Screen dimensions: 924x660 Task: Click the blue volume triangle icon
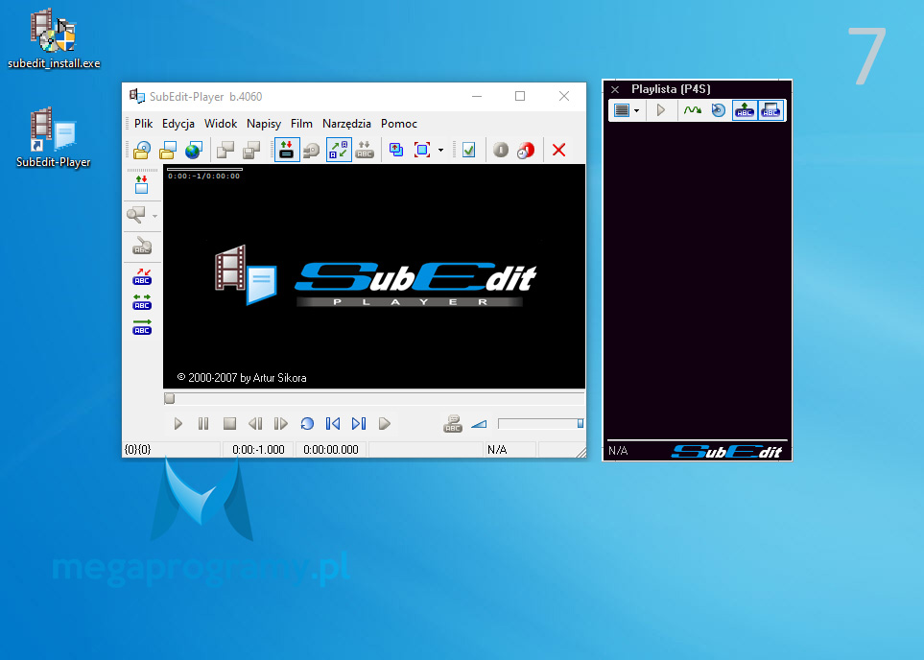[479, 424]
